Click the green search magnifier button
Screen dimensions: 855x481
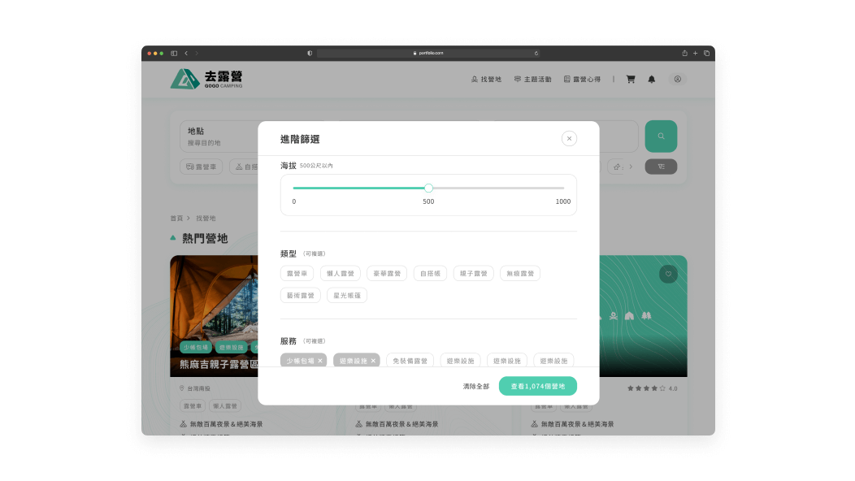[661, 136]
